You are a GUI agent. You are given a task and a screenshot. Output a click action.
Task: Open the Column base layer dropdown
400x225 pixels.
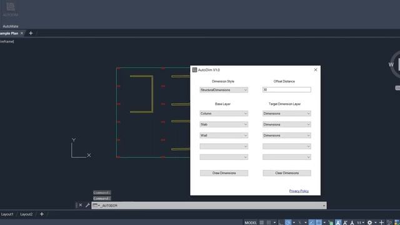tap(224, 114)
